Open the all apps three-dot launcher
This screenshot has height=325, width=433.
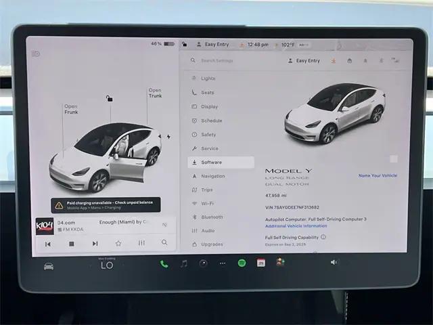(x=223, y=263)
